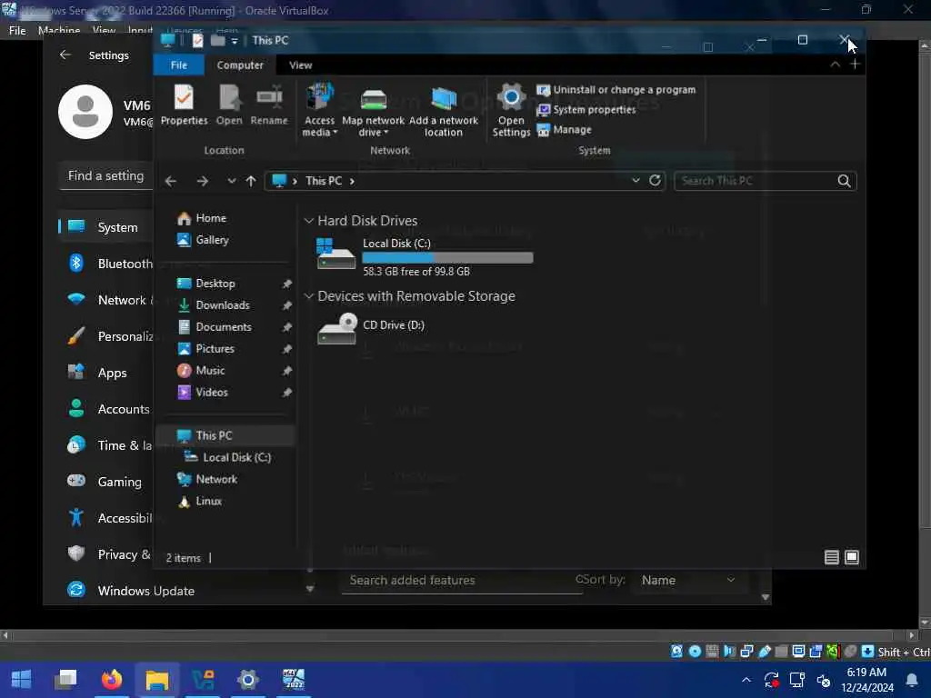
Task: Open the VirtualBox File menu
Action: point(17,30)
